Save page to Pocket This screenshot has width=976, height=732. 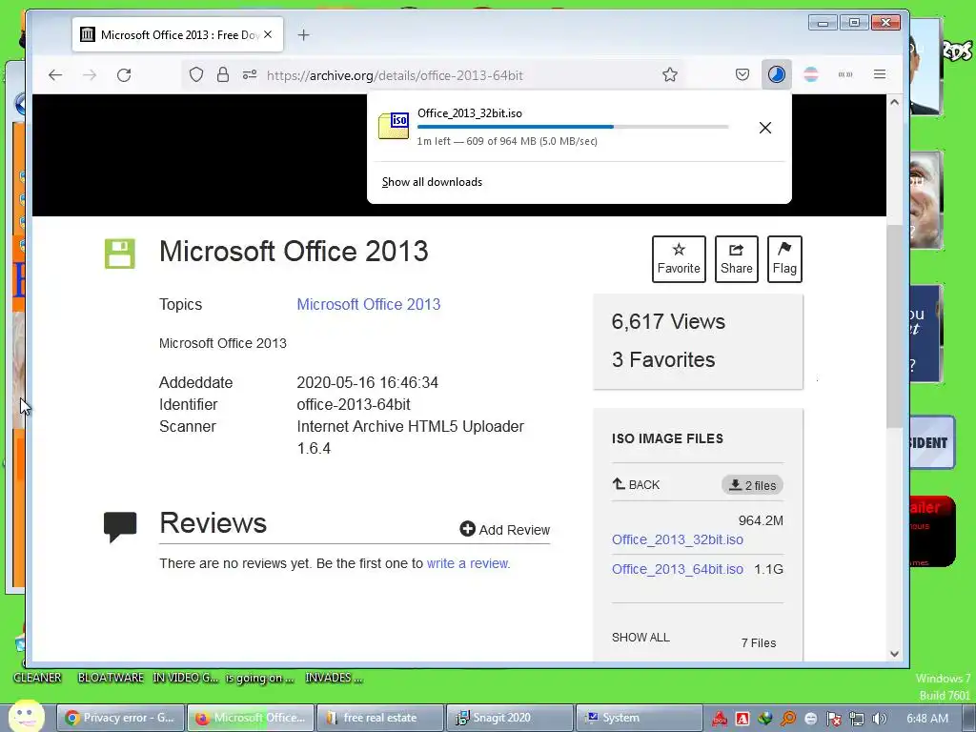click(742, 75)
